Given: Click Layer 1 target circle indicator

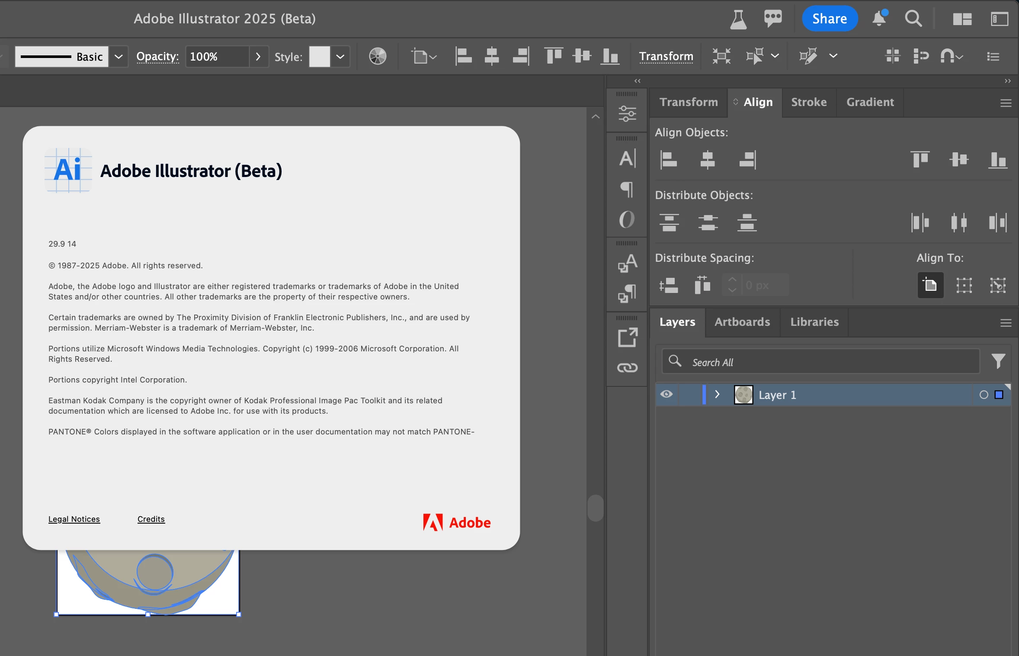Looking at the screenshot, I should 984,395.
